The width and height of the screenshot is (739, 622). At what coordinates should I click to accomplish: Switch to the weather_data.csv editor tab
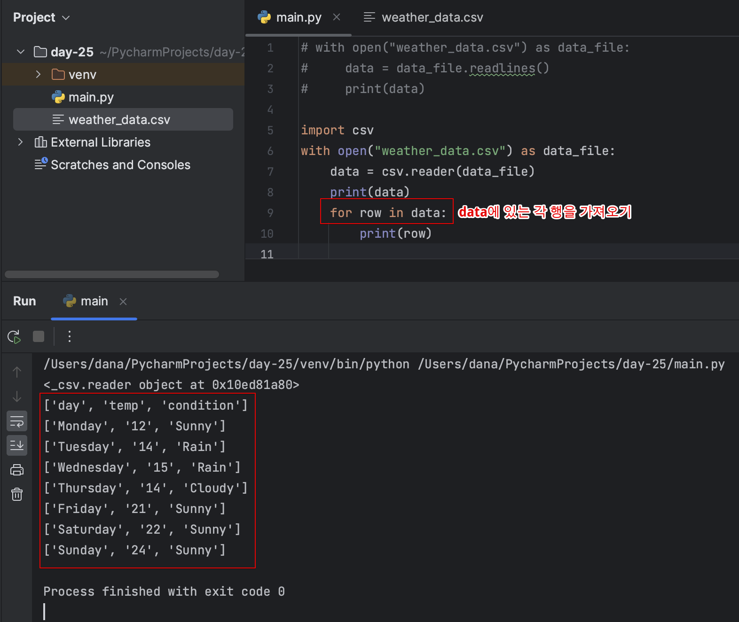pos(423,17)
